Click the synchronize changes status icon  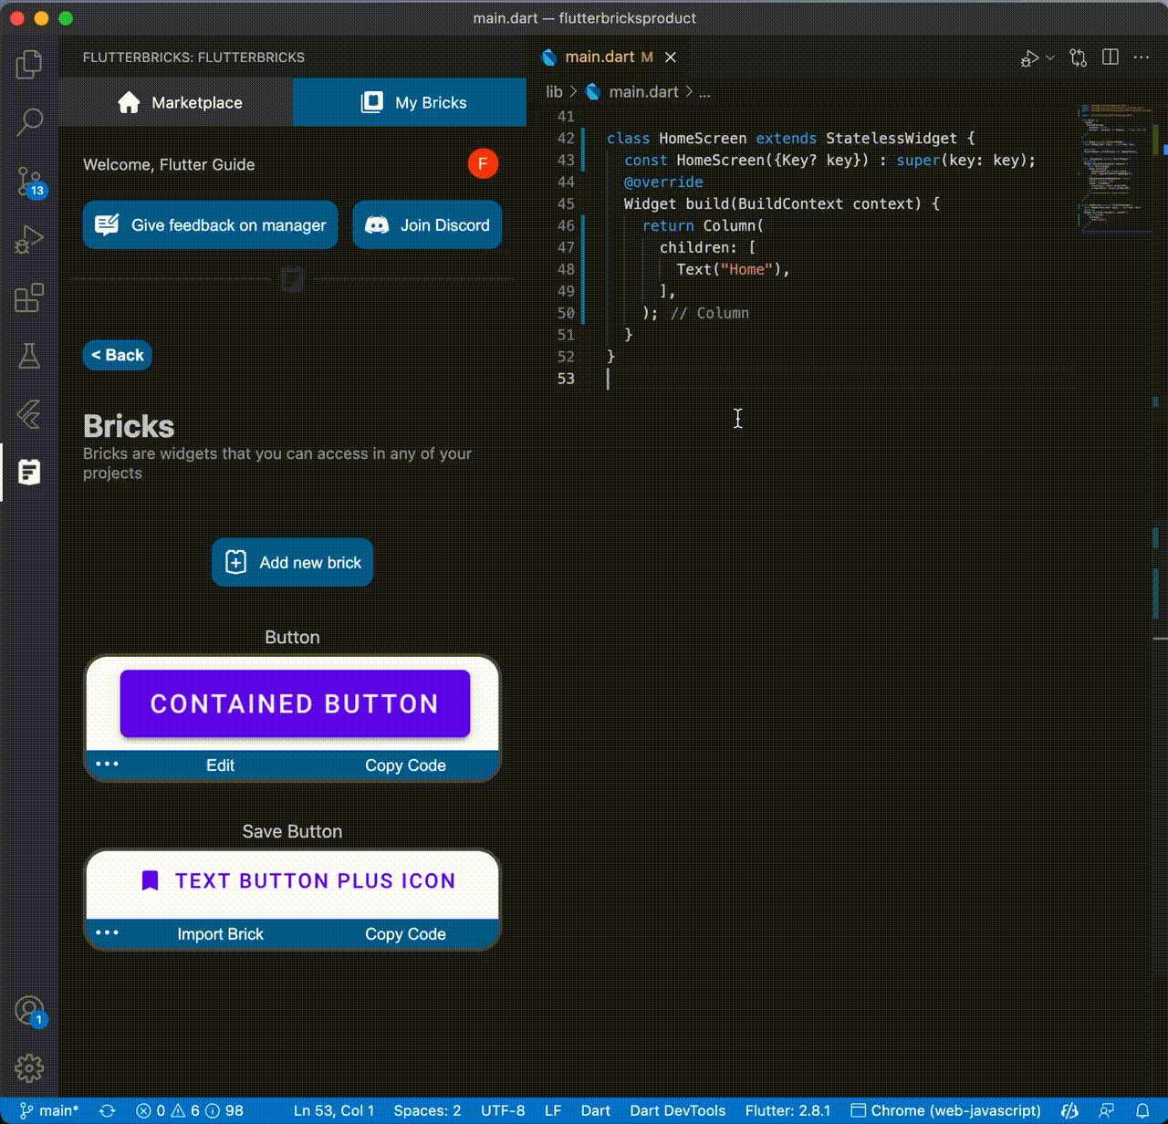(x=107, y=1110)
